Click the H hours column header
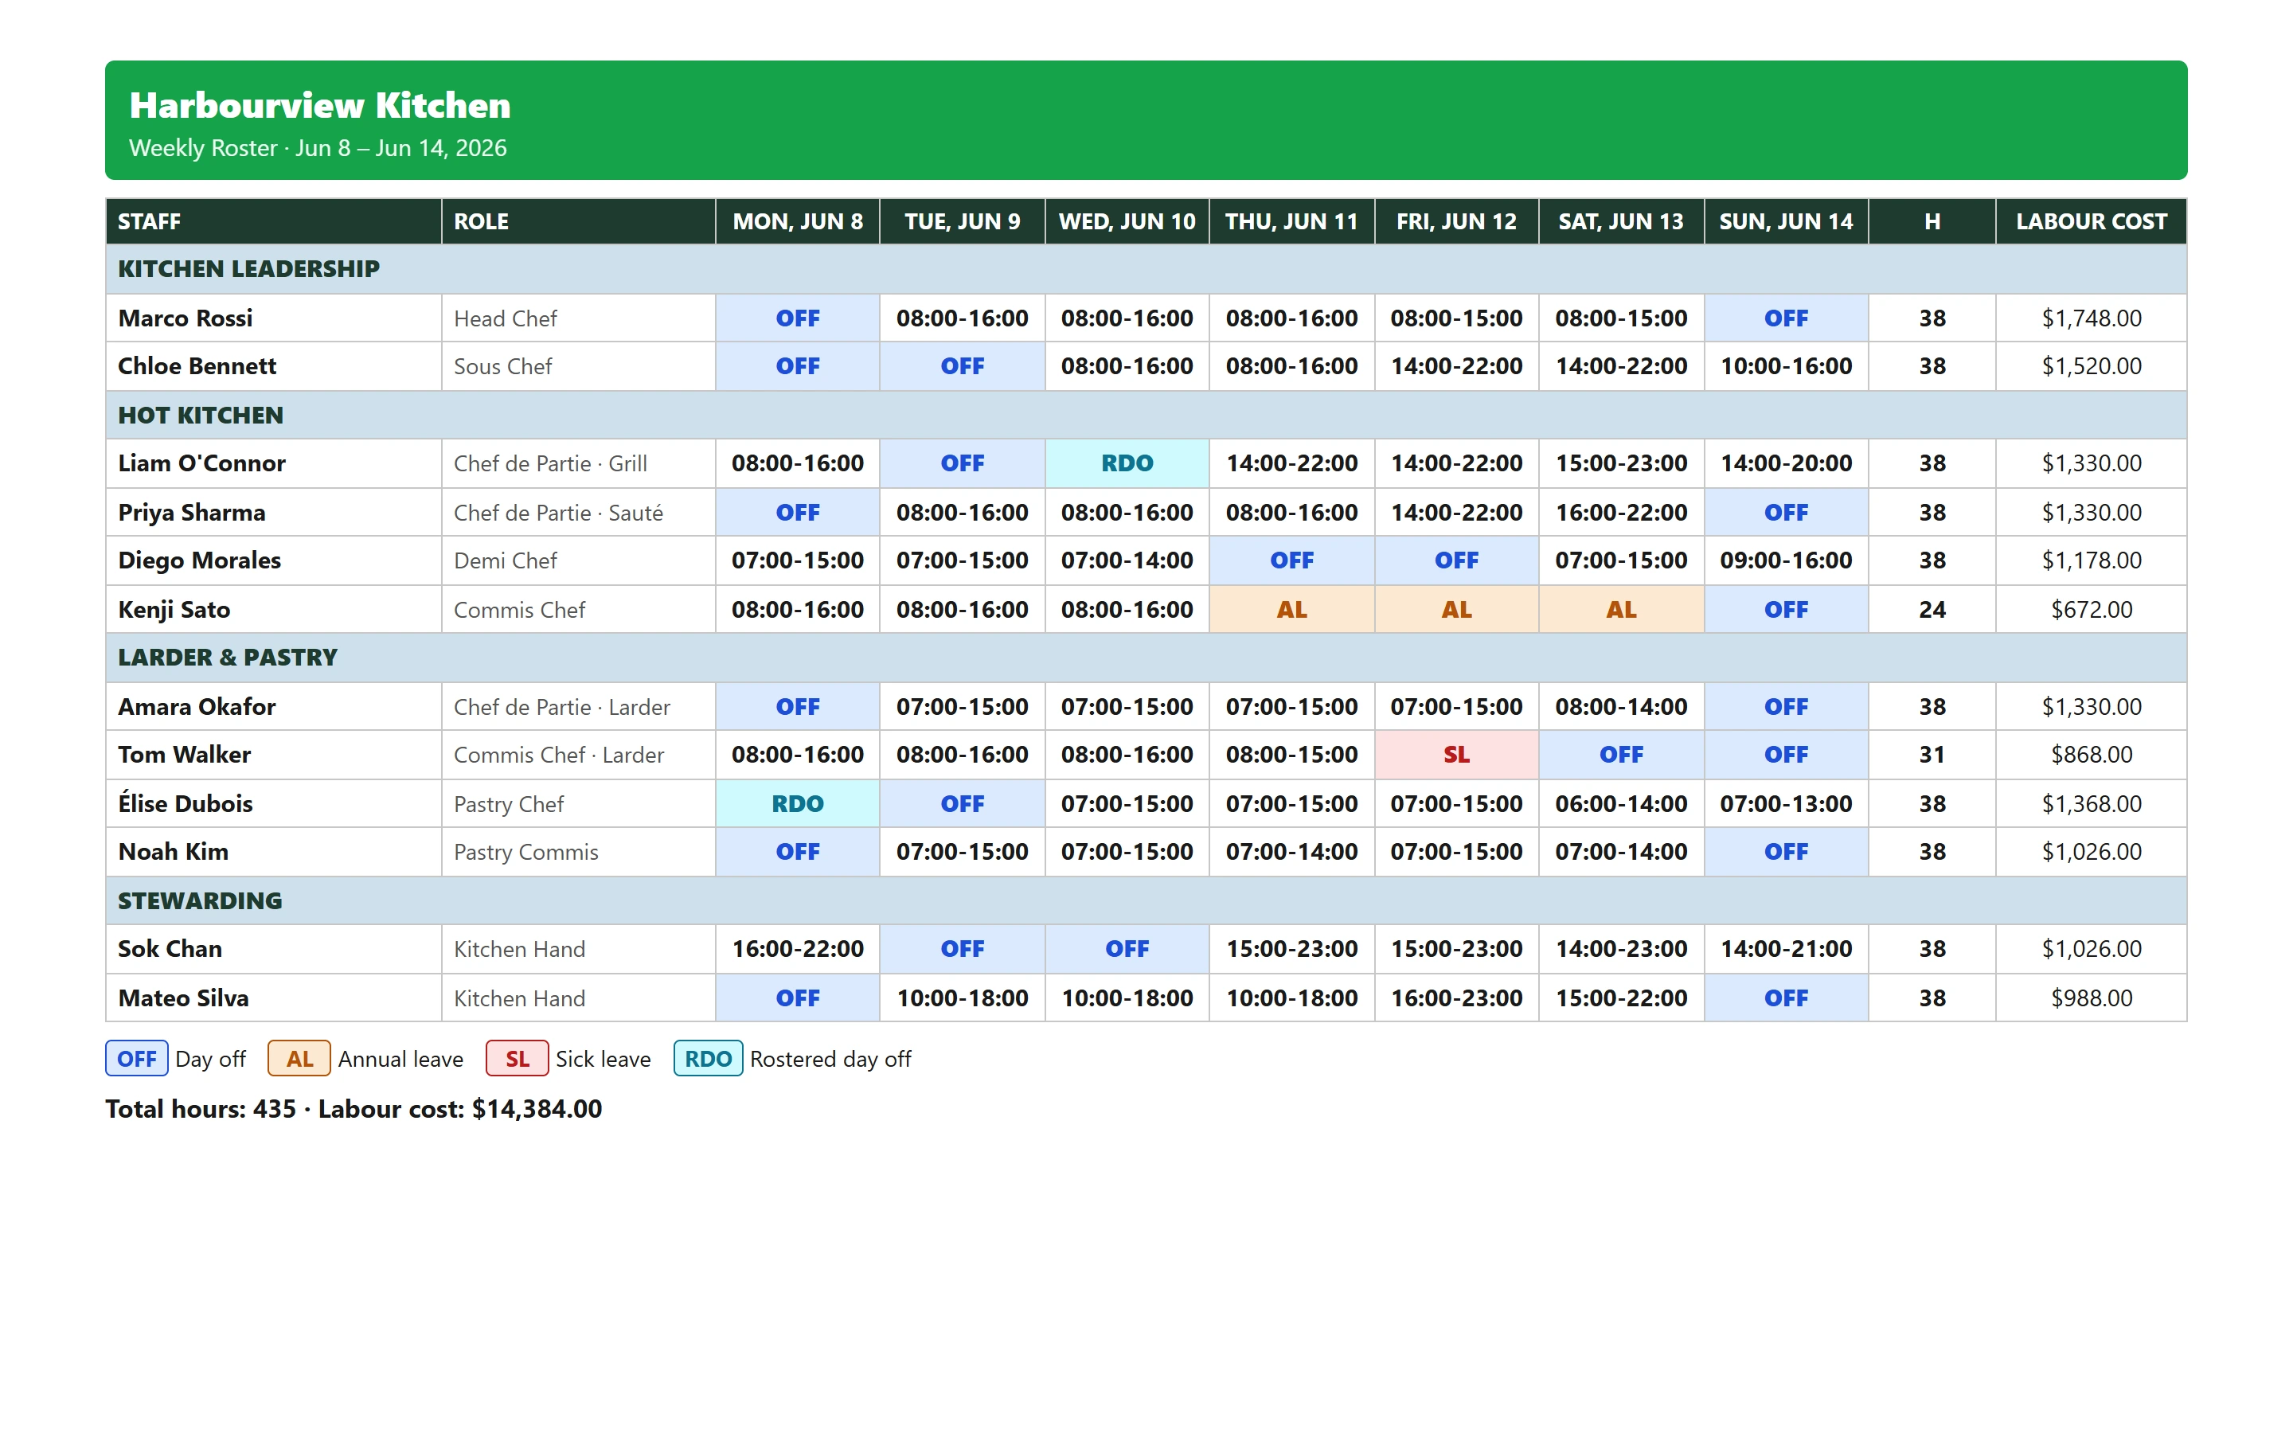Viewport: 2293px width, 1433px height. 1932,222
